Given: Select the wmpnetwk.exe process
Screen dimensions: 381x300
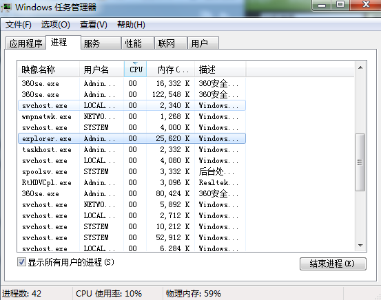Looking at the screenshot, I should (132, 116).
